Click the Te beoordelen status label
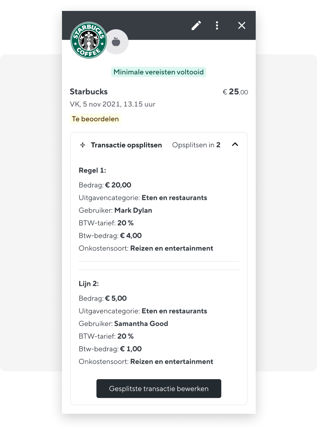Screen dimensions: 317x431 click(95, 119)
